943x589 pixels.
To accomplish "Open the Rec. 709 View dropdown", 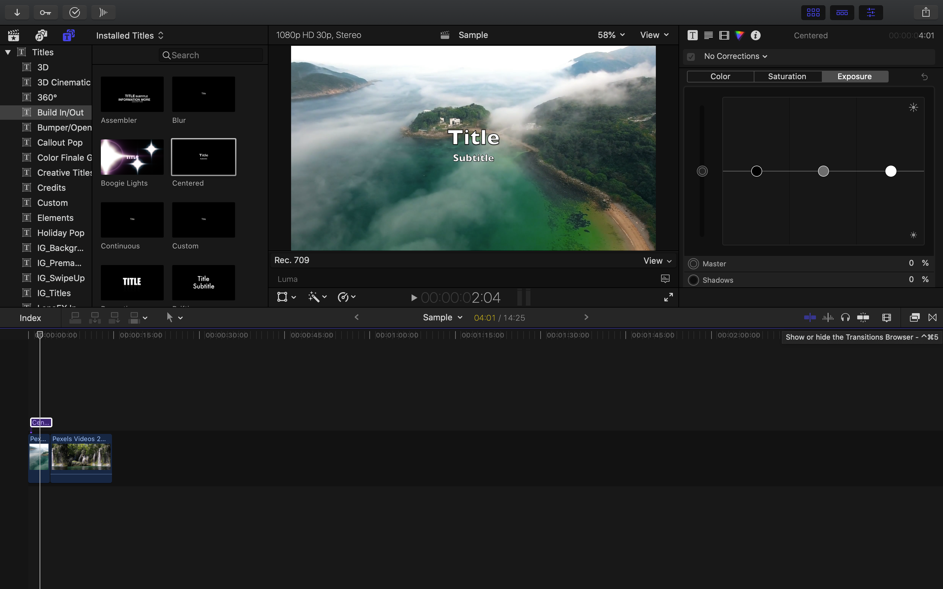I will point(656,260).
